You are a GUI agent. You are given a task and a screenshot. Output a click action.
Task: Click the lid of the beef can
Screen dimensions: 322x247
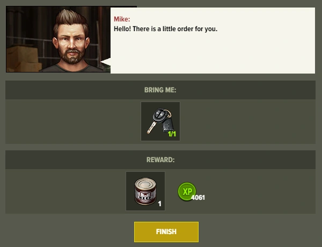tap(145, 182)
